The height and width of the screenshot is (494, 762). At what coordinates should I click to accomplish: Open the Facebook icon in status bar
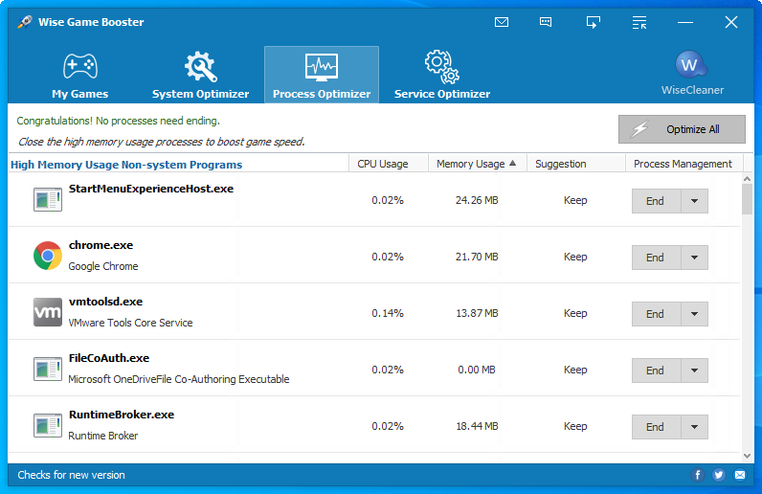point(698,475)
